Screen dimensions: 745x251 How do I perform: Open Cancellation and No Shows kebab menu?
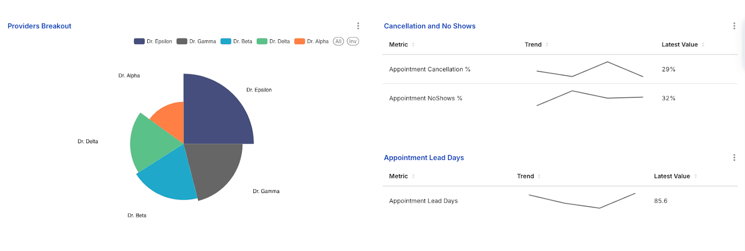pos(734,26)
